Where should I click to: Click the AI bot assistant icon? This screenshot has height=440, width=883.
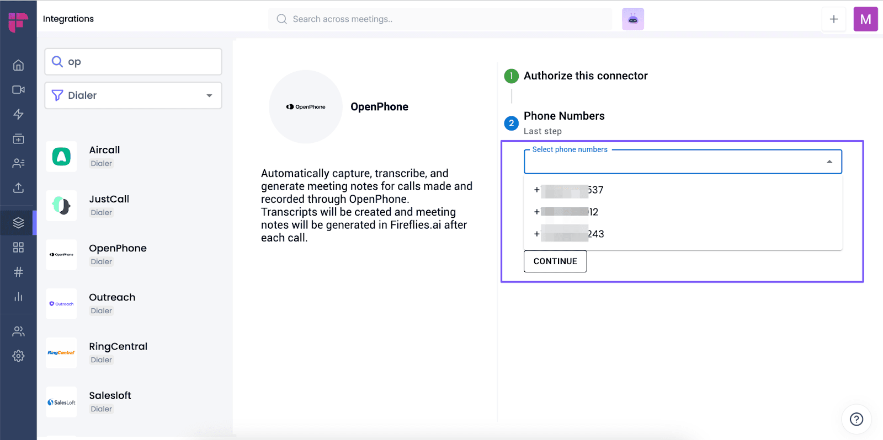point(633,19)
